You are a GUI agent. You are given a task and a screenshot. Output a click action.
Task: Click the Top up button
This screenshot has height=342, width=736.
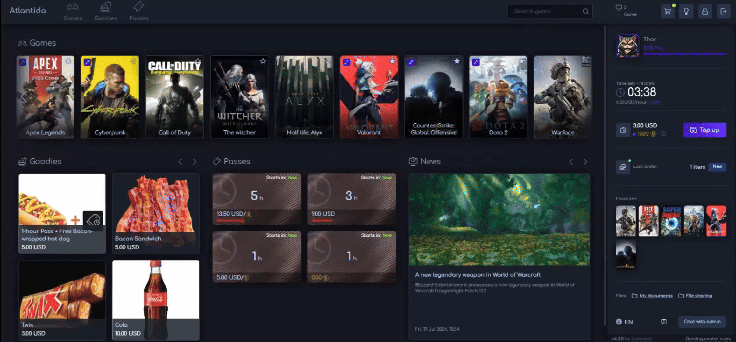click(704, 130)
